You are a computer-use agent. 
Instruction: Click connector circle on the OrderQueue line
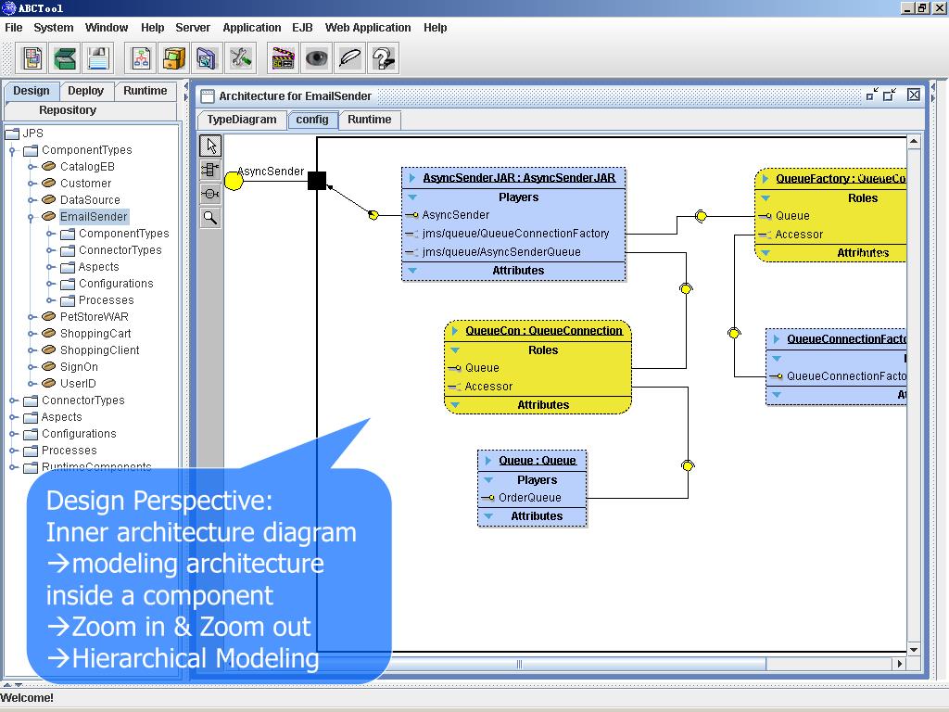point(688,465)
